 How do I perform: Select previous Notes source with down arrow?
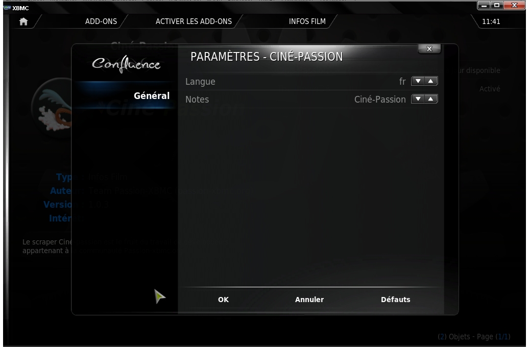(418, 99)
